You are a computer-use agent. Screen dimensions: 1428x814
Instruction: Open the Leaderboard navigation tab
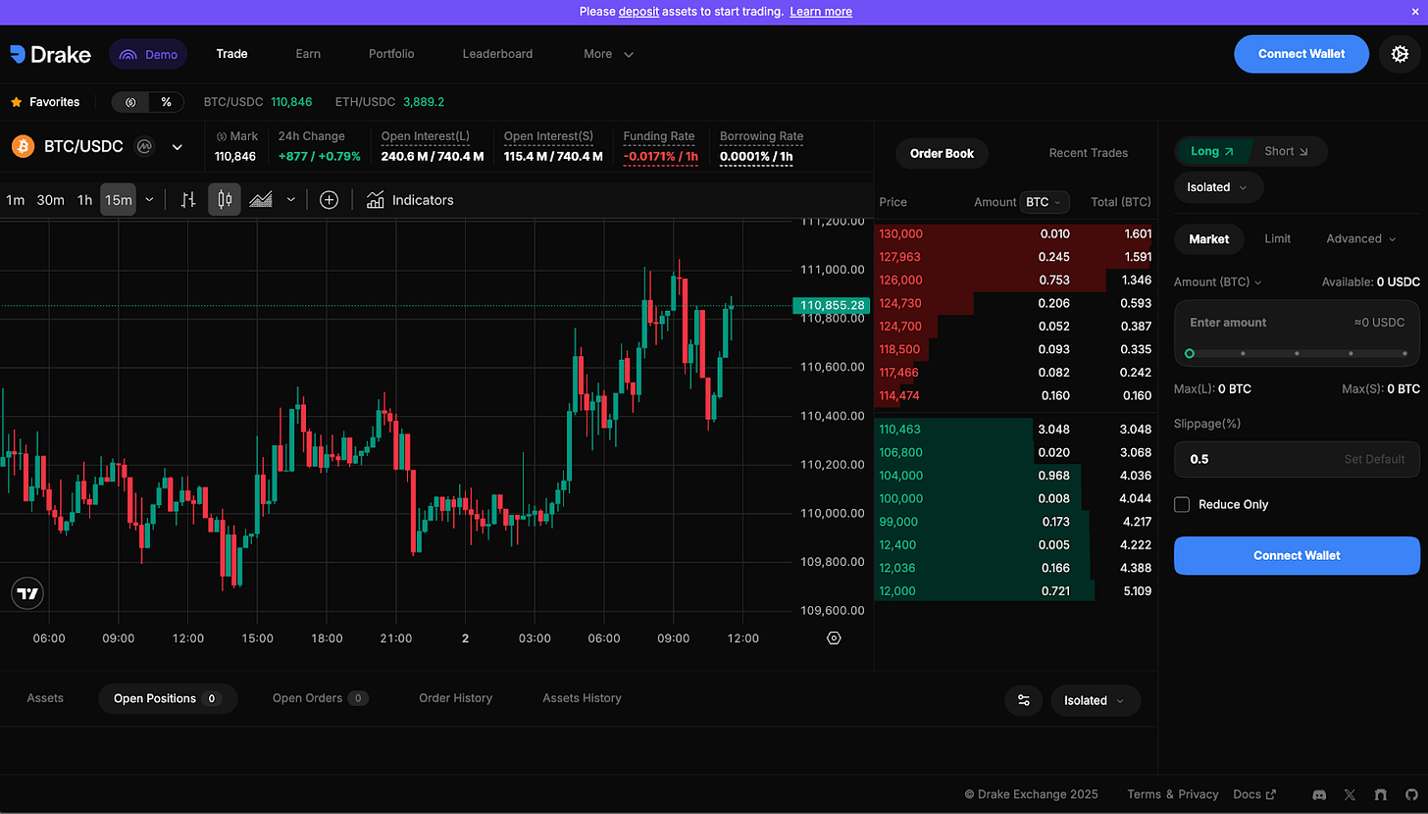point(497,54)
